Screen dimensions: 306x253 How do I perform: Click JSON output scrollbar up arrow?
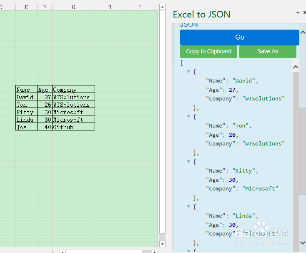coord(296,67)
